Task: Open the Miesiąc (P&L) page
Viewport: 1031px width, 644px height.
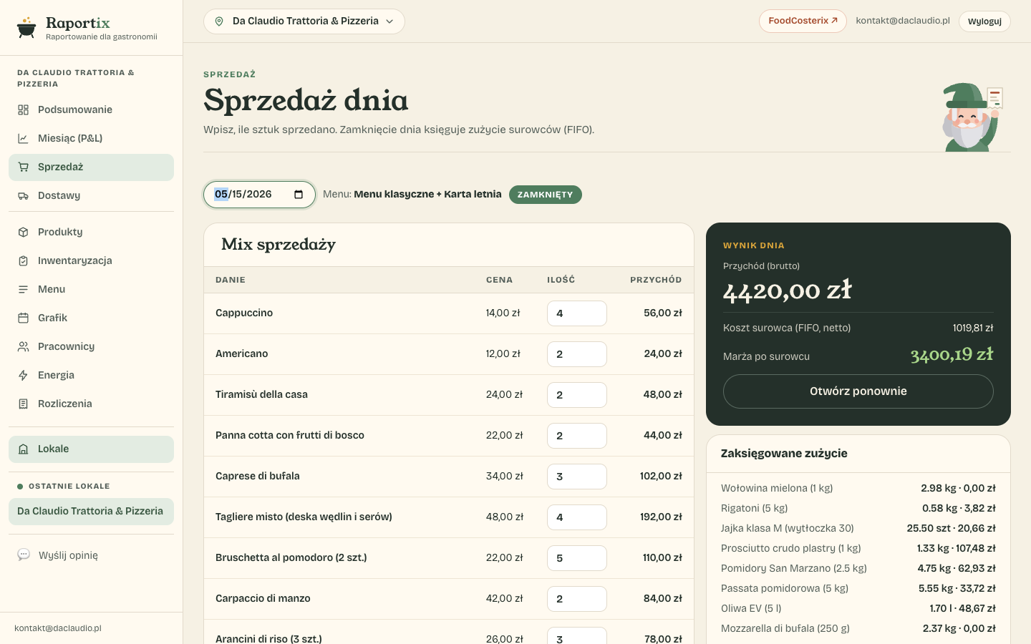Action: tap(91, 138)
